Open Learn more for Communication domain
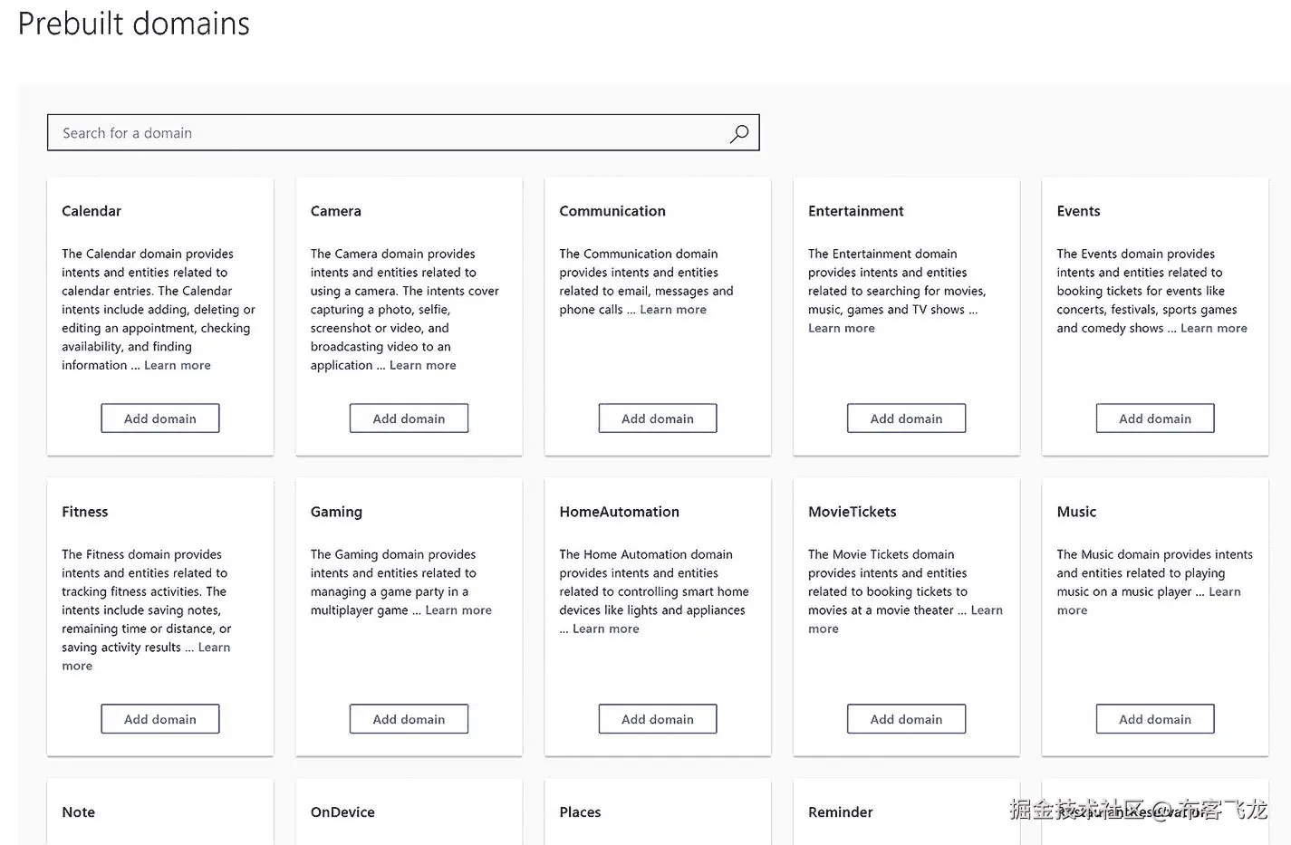1291x845 pixels. (x=673, y=310)
